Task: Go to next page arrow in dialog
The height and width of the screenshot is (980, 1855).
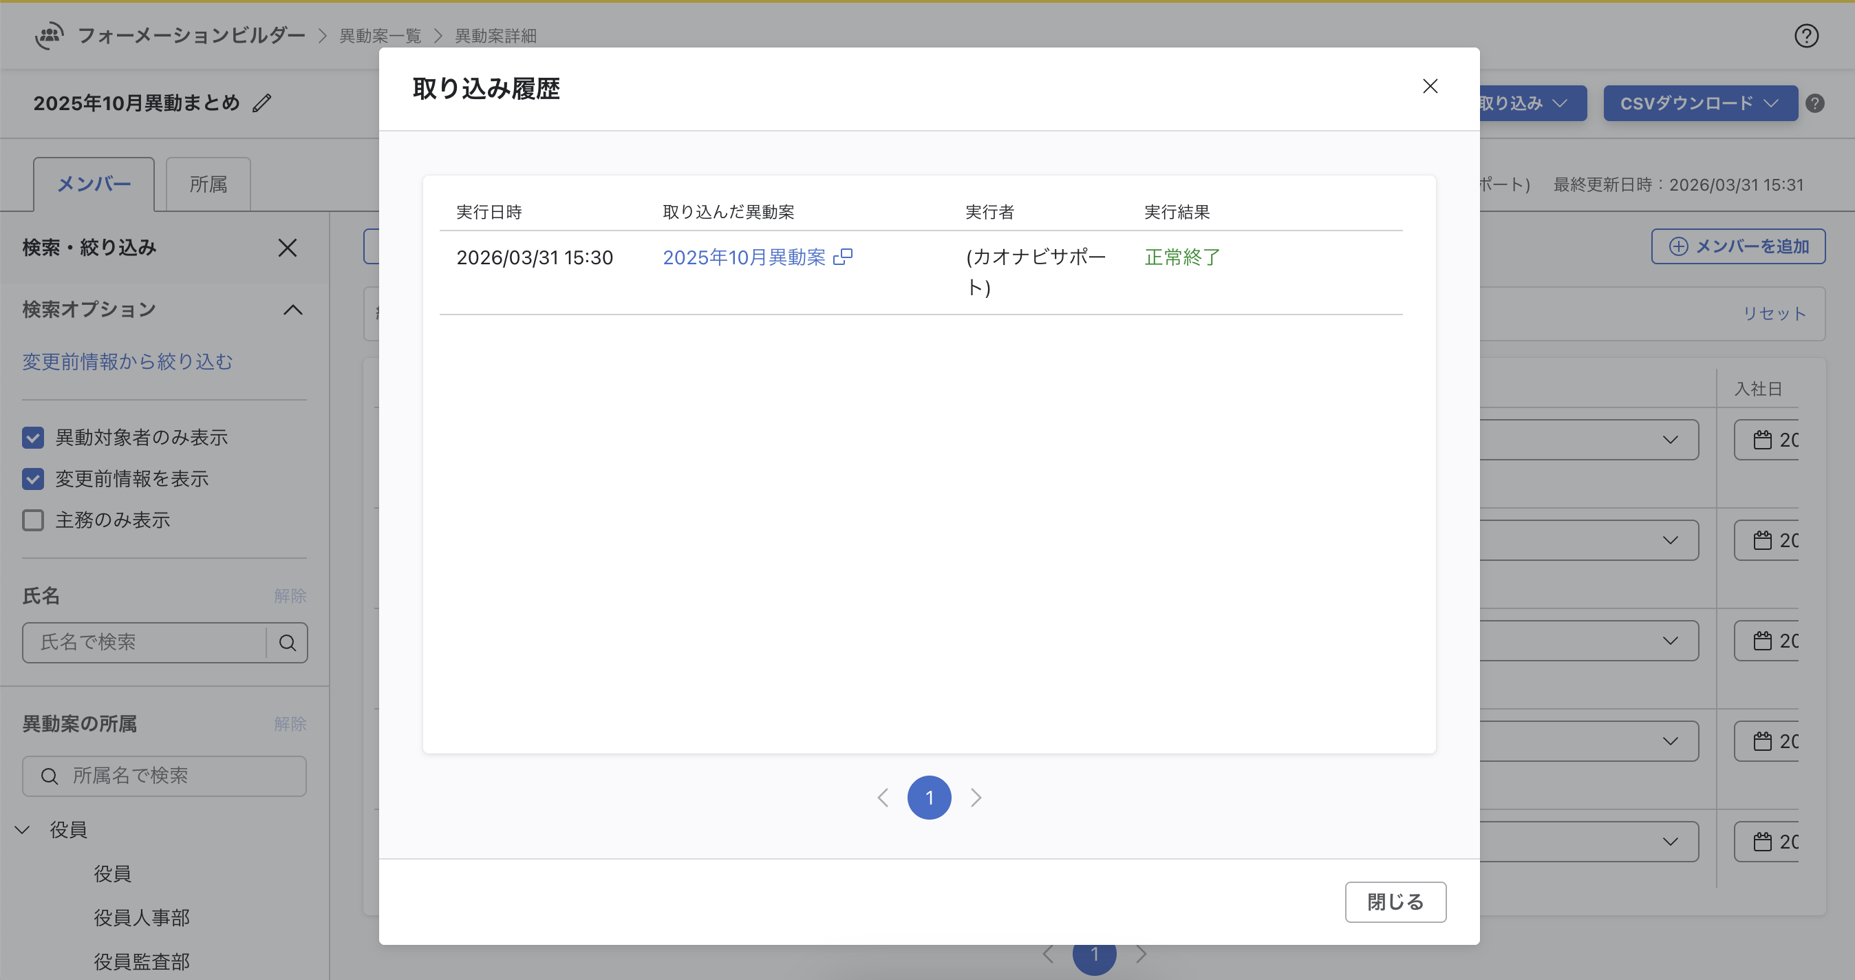Action: click(x=976, y=797)
